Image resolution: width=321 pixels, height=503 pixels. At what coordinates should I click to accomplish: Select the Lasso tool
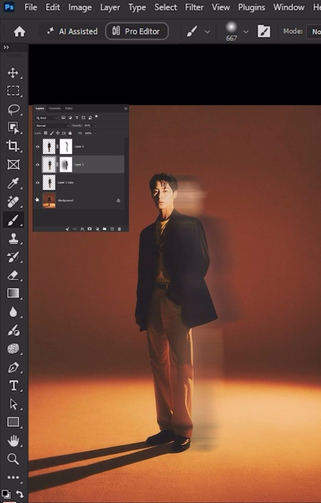pos(13,110)
